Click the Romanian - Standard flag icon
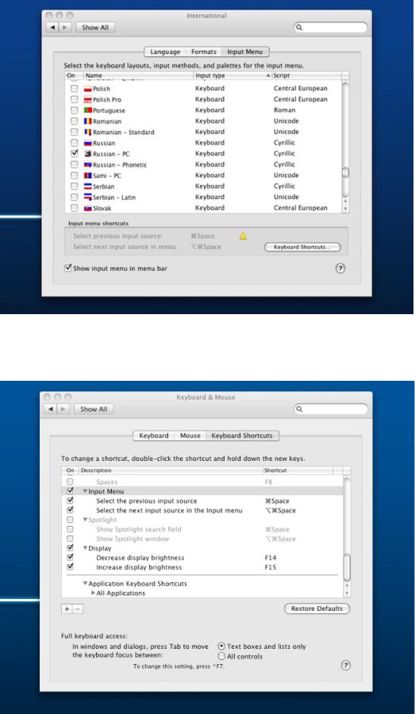 pyautogui.click(x=88, y=132)
